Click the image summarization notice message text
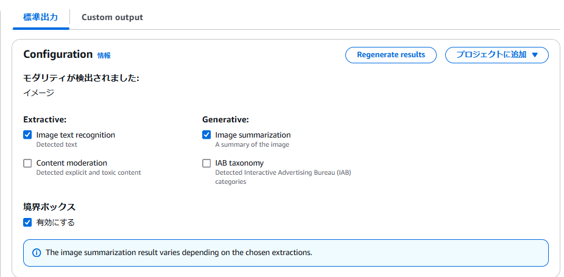 179,253
